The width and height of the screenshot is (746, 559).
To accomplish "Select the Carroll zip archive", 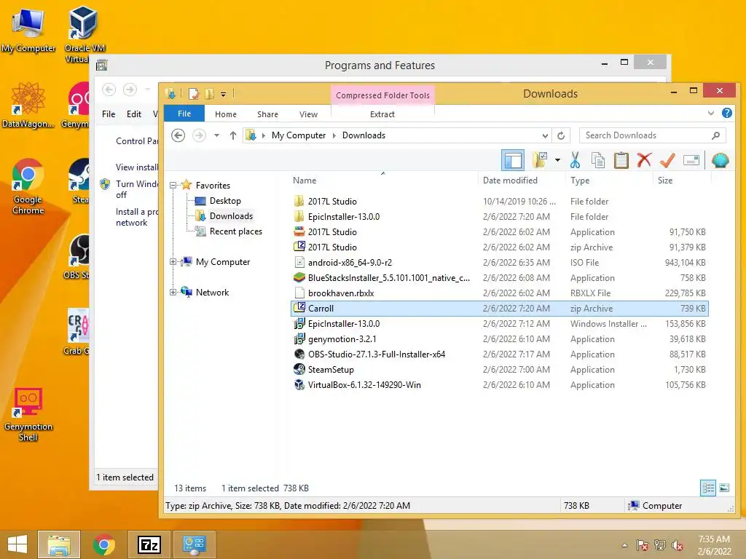I will (x=500, y=309).
